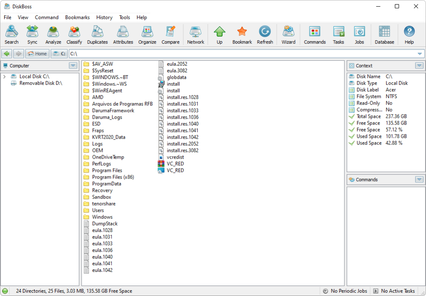Click the Home navigation button
Viewport: 426px width, 296px height.
(37, 53)
